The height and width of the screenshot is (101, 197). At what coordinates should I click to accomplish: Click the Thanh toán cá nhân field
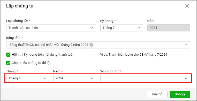point(47,28)
